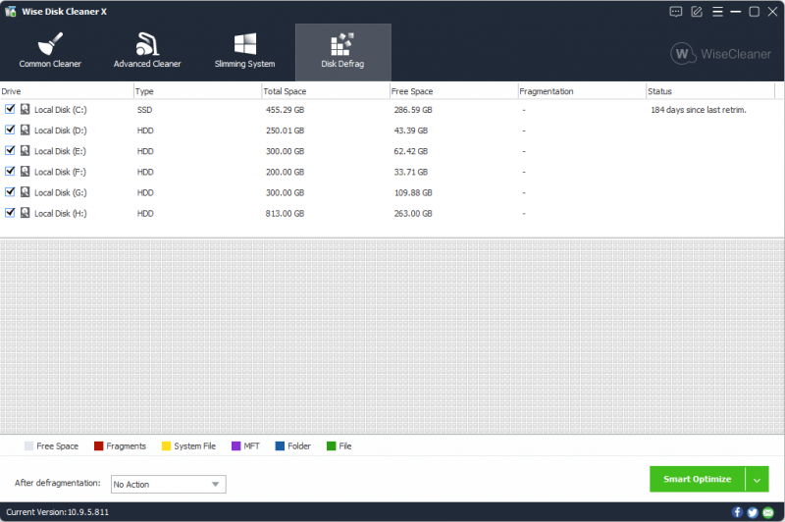The width and height of the screenshot is (785, 522).
Task: Click the drive icon for Local Disk (H:)
Action: [x=26, y=213]
